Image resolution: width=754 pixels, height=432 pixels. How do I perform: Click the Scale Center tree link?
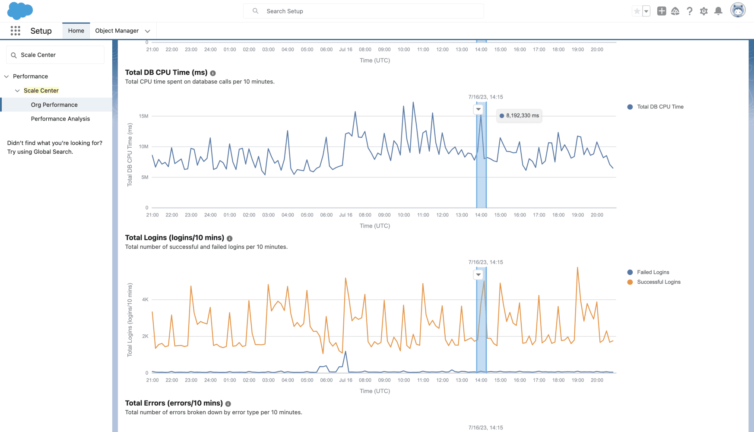pyautogui.click(x=41, y=91)
